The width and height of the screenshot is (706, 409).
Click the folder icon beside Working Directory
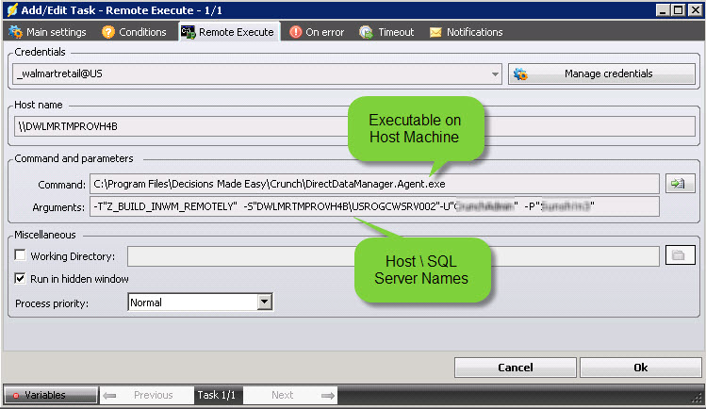tap(675, 255)
